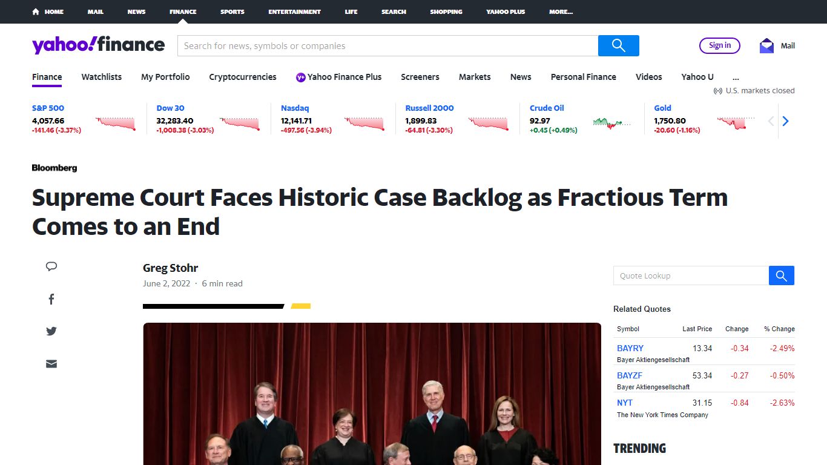The height and width of the screenshot is (465, 827).
Task: Open the Home link with house icon
Action: pyautogui.click(x=48, y=12)
